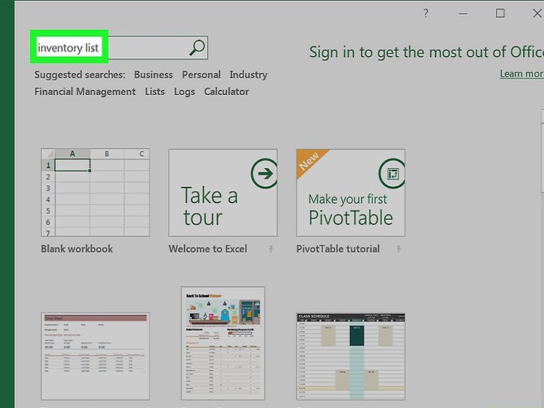Open Make your first PivotTable template
544x408 pixels.
350,193
